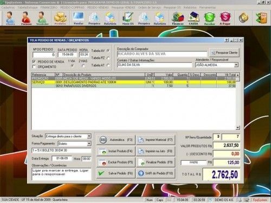
Task: Click the computer icon in status bar
Action: [247, 200]
